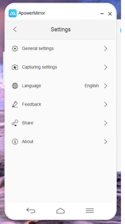Tap the bottom back navigation arrow
Screen dimensions: 125x224
[31, 211]
